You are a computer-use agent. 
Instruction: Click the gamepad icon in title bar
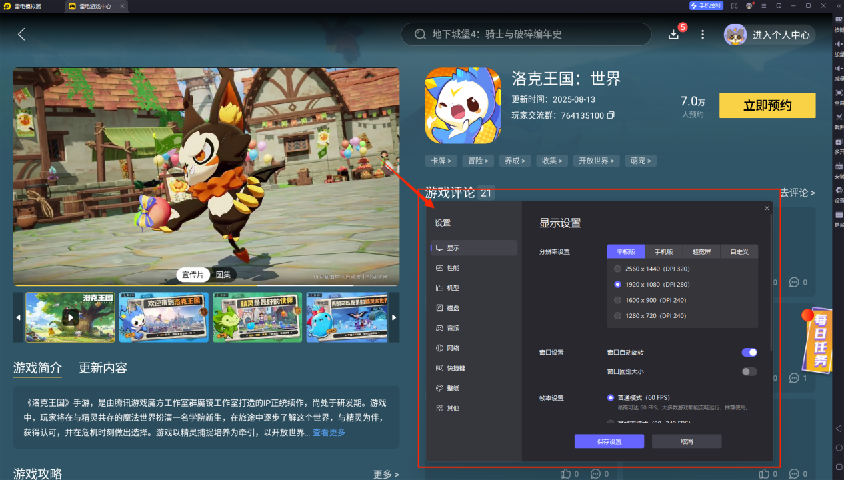coord(734,5)
